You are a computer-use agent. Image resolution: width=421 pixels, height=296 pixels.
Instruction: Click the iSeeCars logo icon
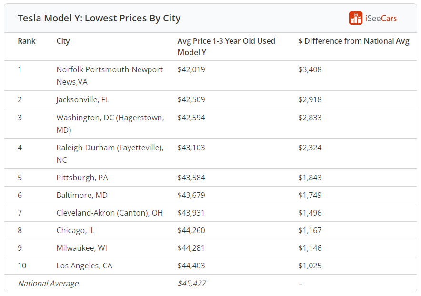tap(355, 18)
